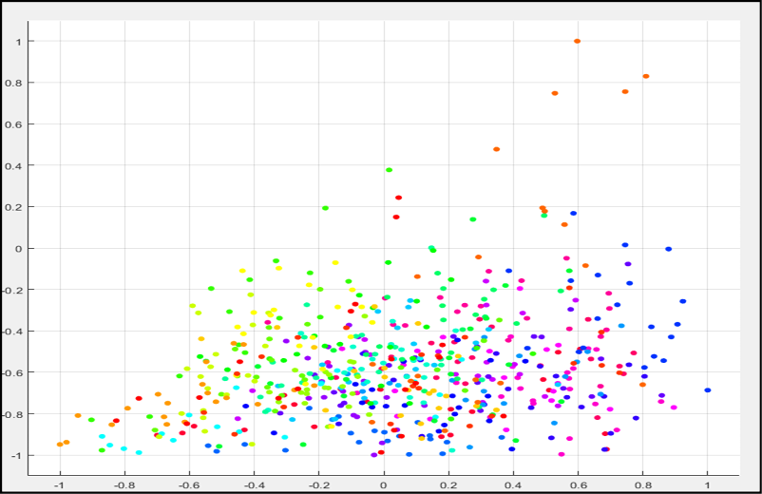This screenshot has height=494, width=762.
Task: Click the x-axis tick label -1
Action: pos(60,484)
